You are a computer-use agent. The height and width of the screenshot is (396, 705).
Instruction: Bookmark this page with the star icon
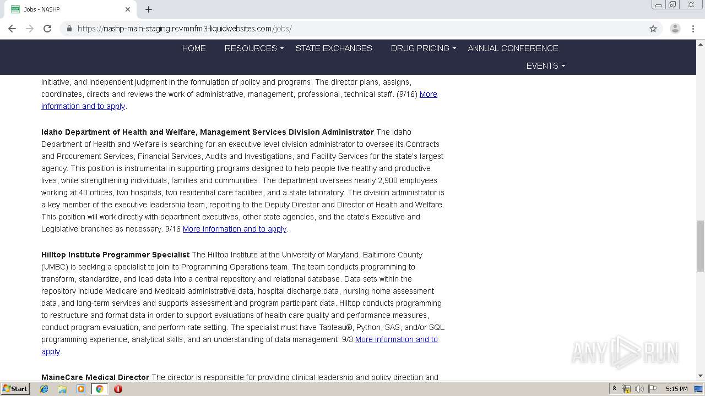point(653,29)
